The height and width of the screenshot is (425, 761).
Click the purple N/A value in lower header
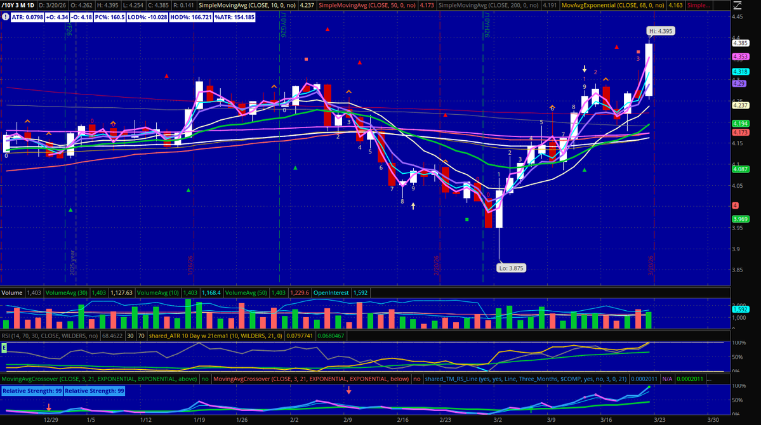point(667,379)
